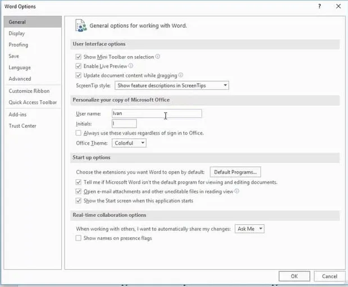Click the Initials text box
The height and width of the screenshot is (287, 348).
coord(124,123)
